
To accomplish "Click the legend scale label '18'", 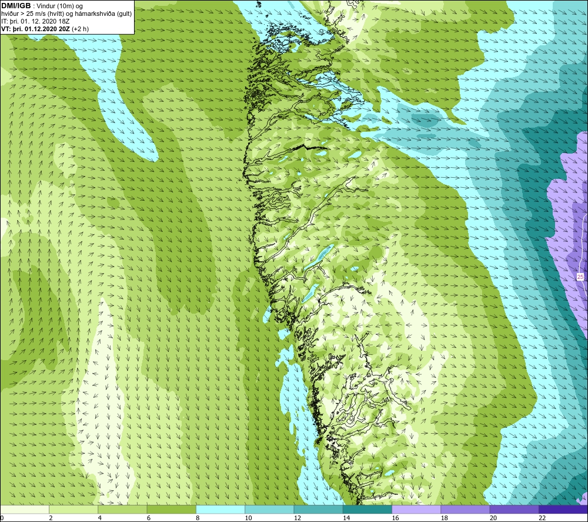I will click(444, 518).
